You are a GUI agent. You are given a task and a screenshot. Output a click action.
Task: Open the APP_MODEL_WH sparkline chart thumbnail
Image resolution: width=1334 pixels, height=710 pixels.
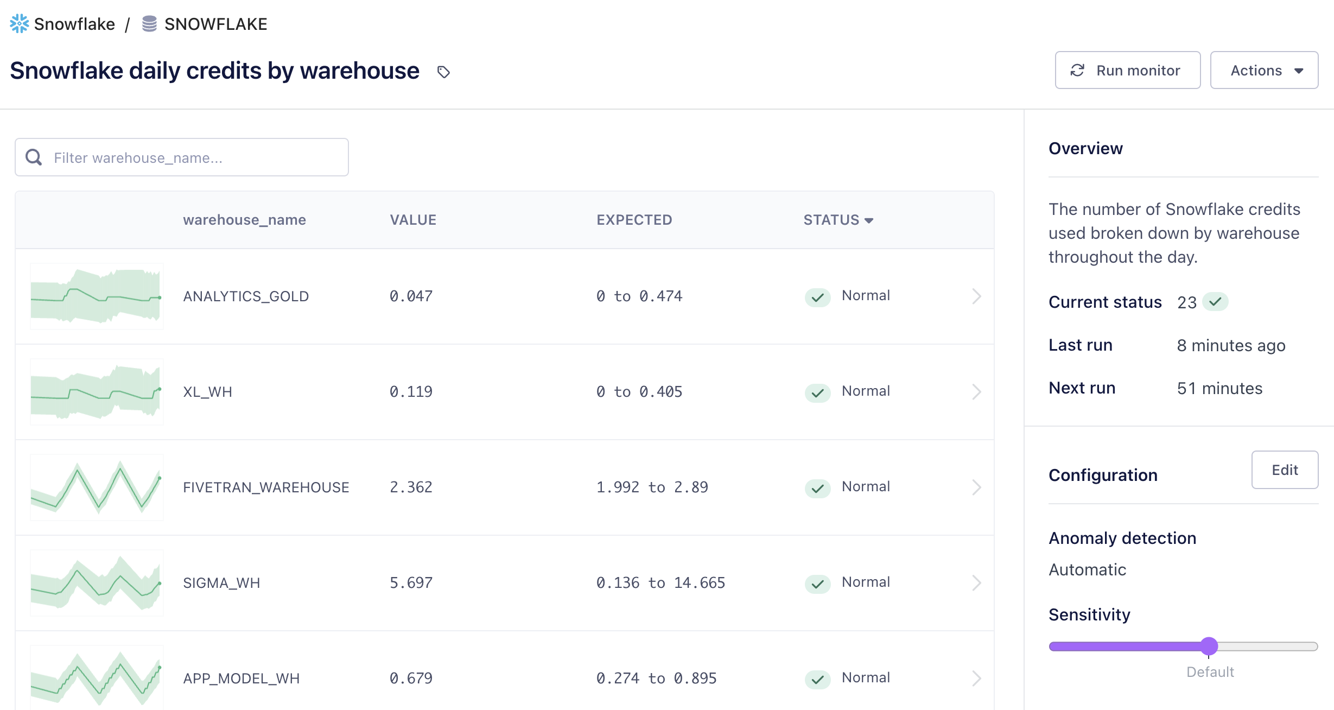coord(97,677)
